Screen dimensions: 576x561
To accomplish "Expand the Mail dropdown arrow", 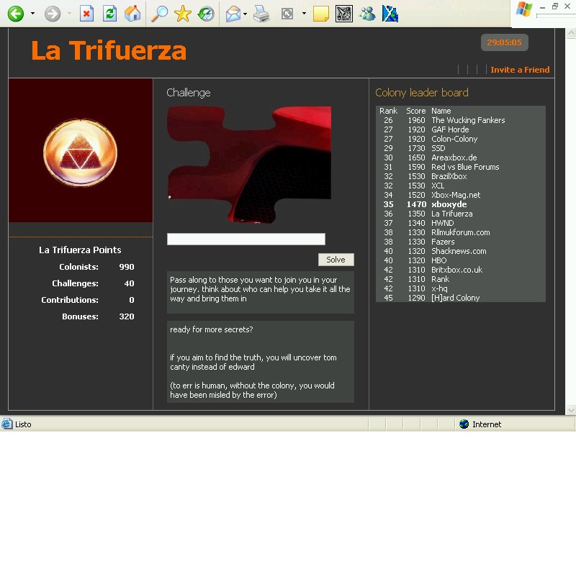I will click(x=245, y=14).
